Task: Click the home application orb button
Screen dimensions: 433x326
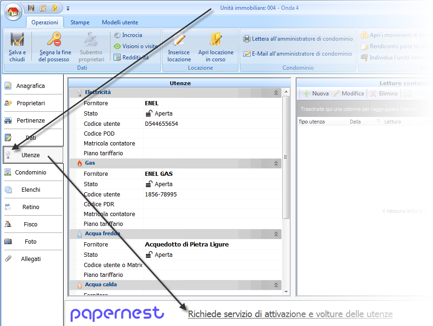Action: pyautogui.click(x=13, y=12)
